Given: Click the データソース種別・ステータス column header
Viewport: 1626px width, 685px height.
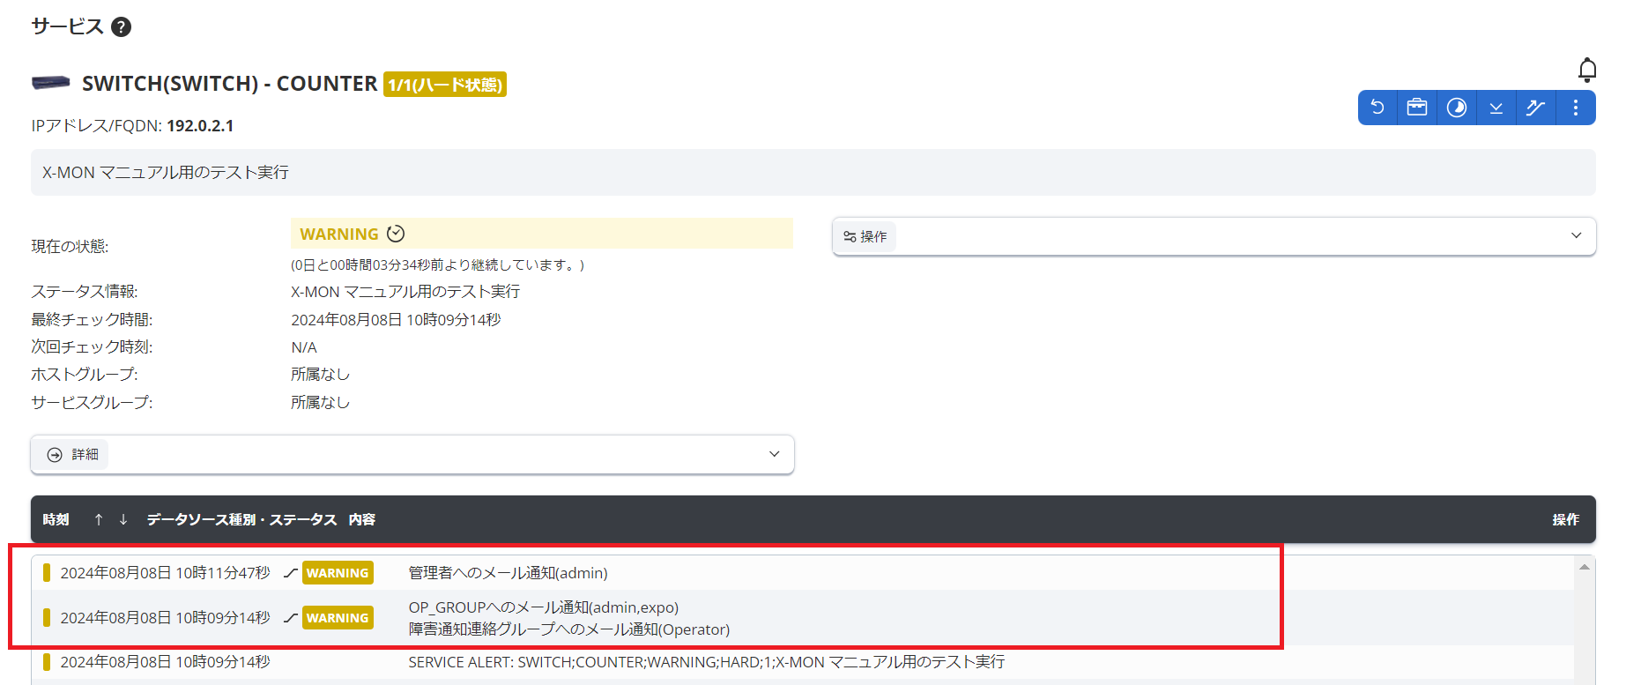Looking at the screenshot, I should pyautogui.click(x=241, y=519).
